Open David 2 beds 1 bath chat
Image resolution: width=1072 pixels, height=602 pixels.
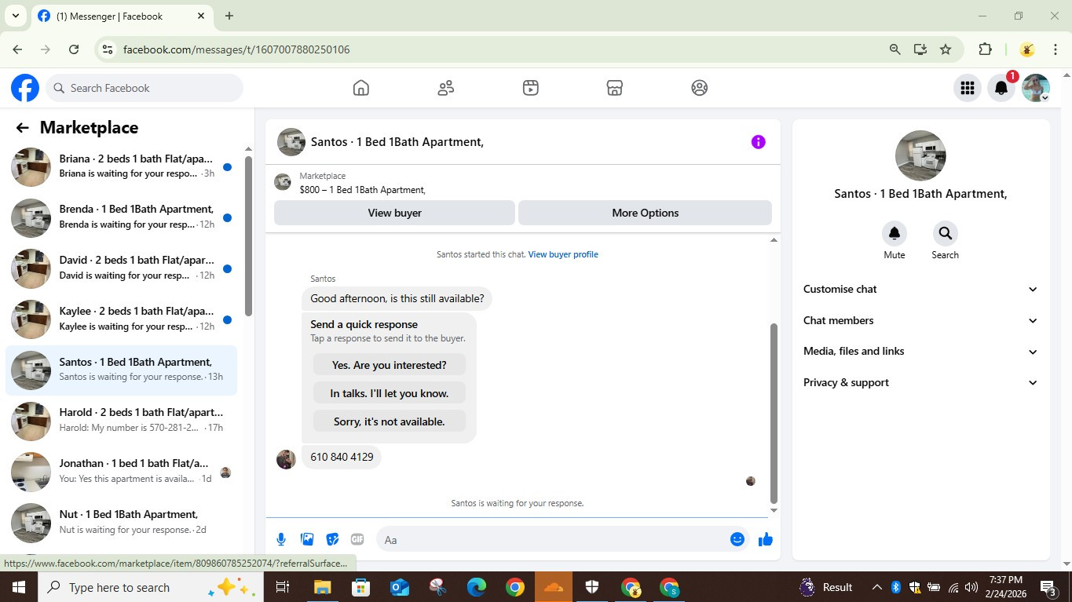tap(122, 268)
